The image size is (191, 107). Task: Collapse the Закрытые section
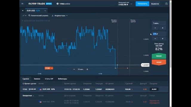28,96
